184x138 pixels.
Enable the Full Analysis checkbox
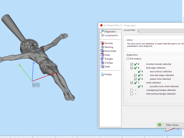[x=128, y=59]
